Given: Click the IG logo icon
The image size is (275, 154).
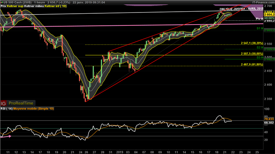Looking at the screenshot, I should 4,103.
